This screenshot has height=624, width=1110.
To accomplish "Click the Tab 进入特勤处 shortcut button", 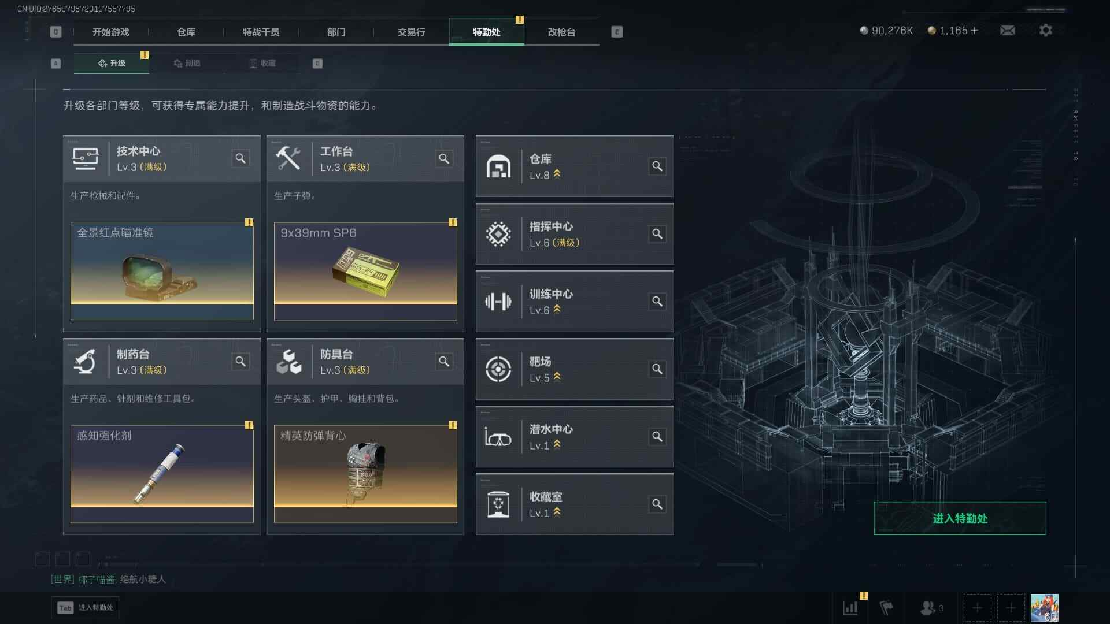I will click(x=86, y=607).
